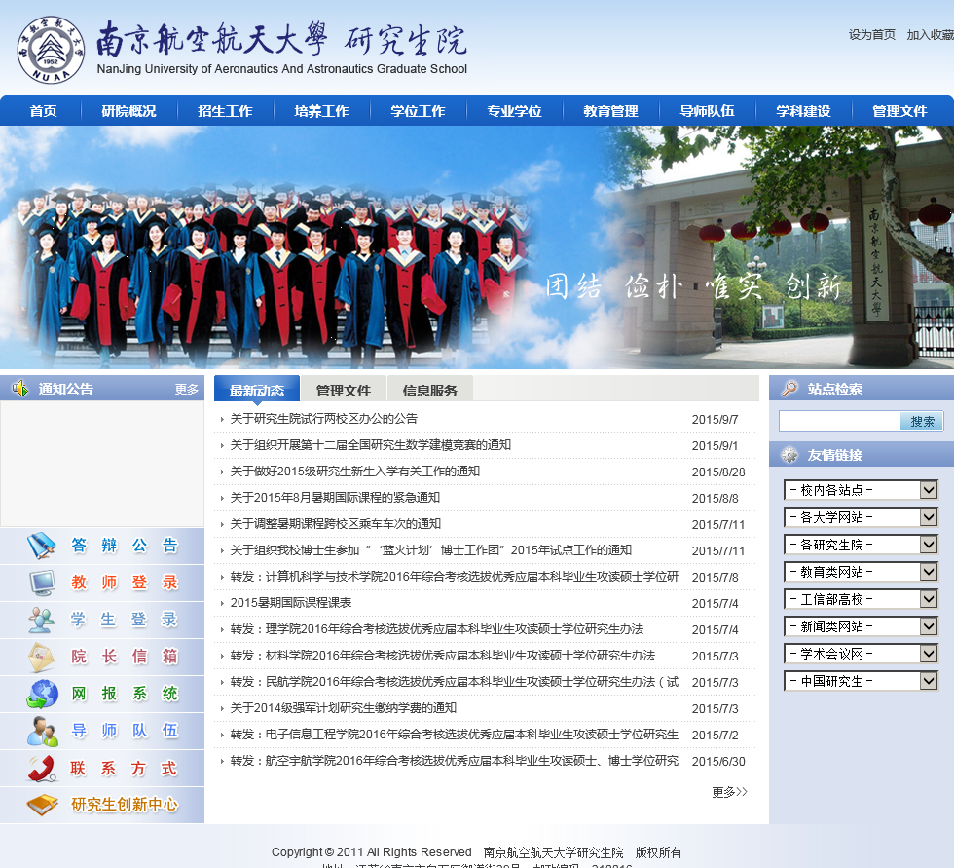Click 网报系统 sidebar text link
The height and width of the screenshot is (868, 954).
[x=125, y=694]
